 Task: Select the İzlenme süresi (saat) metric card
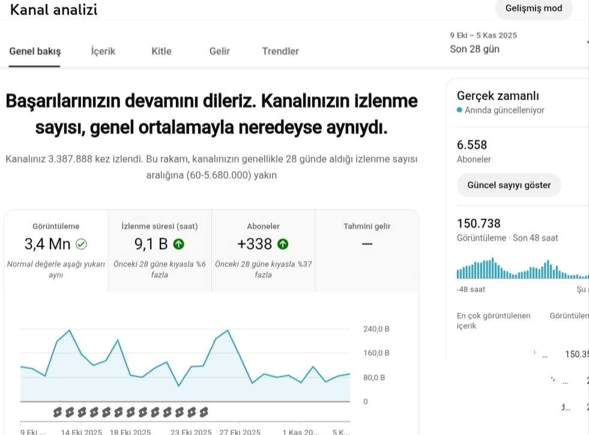tap(160, 250)
